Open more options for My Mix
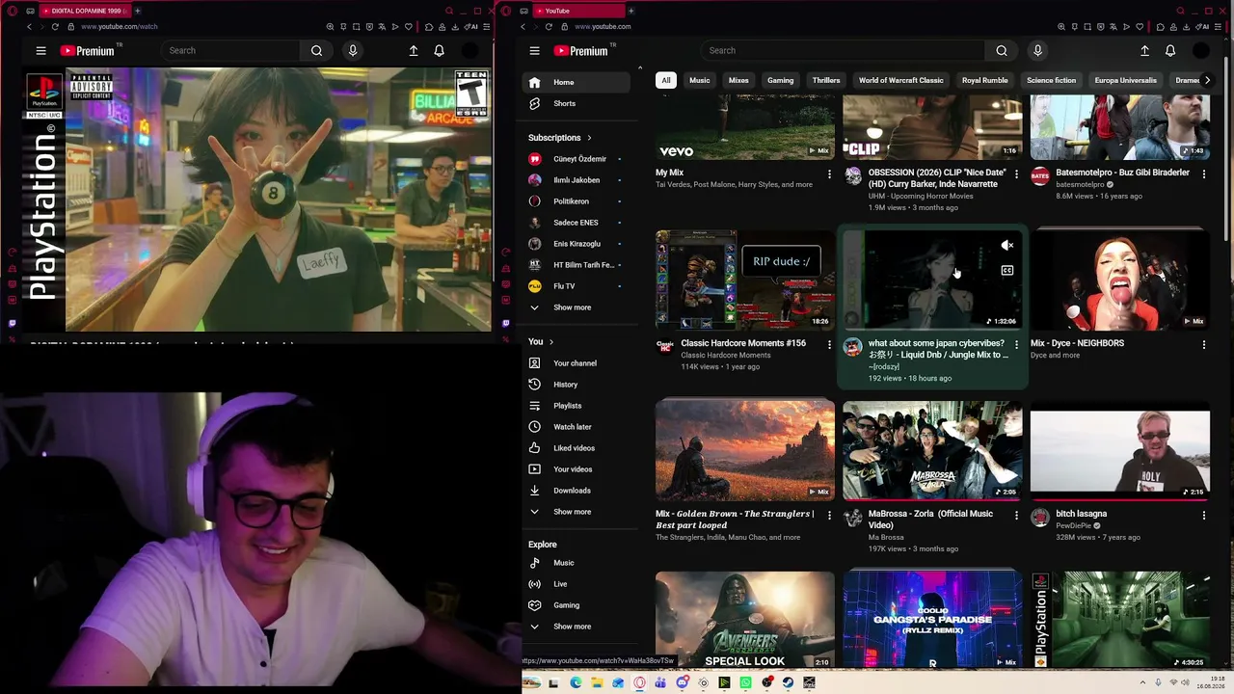 (829, 173)
